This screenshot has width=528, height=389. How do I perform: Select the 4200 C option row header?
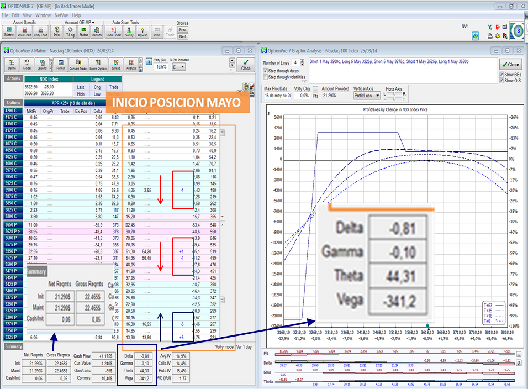(13, 111)
